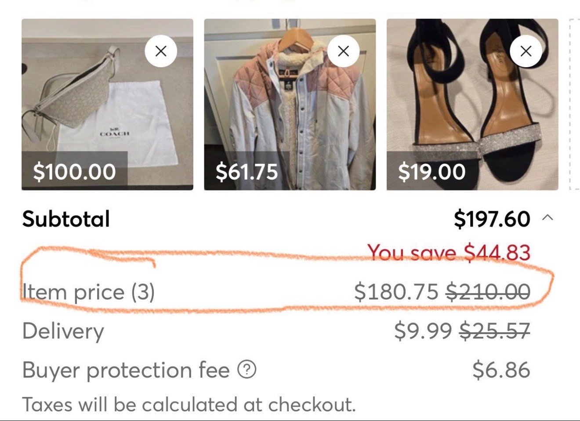Tap the $100.00 price tag
This screenshot has width=580, height=421.
tap(74, 171)
